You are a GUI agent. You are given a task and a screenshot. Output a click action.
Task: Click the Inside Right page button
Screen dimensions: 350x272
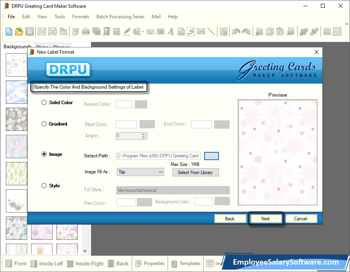pyautogui.click(x=85, y=263)
